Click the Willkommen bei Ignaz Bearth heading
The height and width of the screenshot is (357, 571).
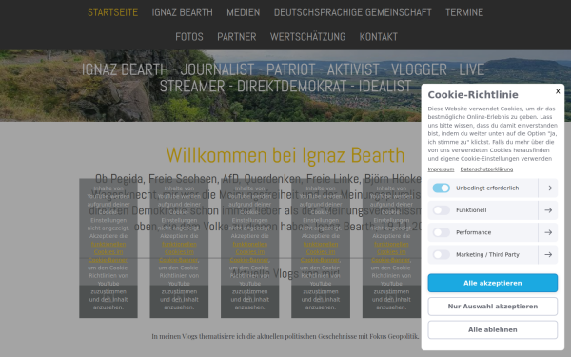pyautogui.click(x=285, y=155)
